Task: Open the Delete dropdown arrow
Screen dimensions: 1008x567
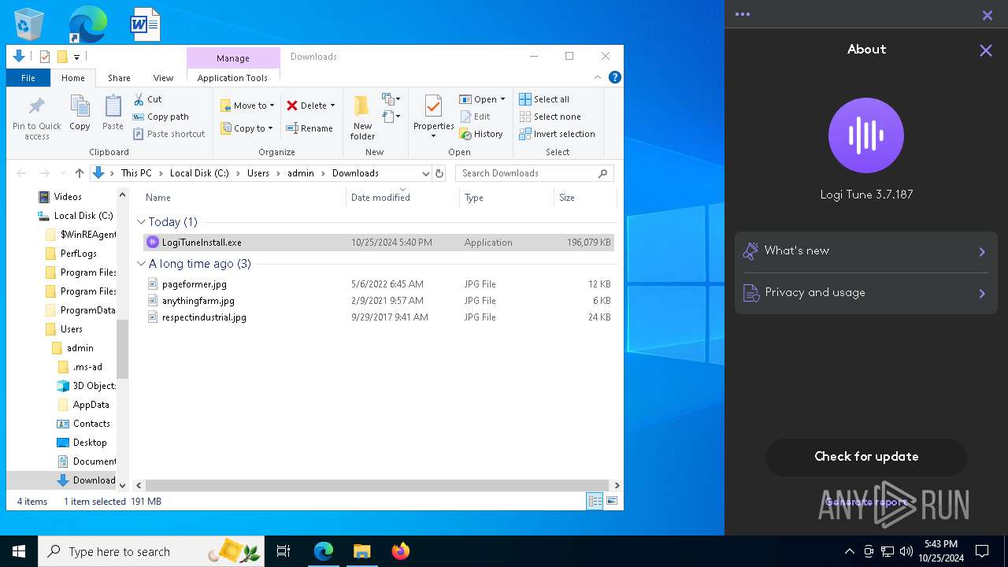Action: click(x=332, y=106)
